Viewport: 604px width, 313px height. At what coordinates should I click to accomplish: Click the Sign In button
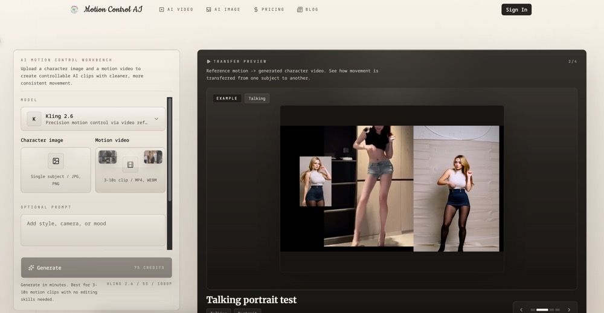click(516, 10)
